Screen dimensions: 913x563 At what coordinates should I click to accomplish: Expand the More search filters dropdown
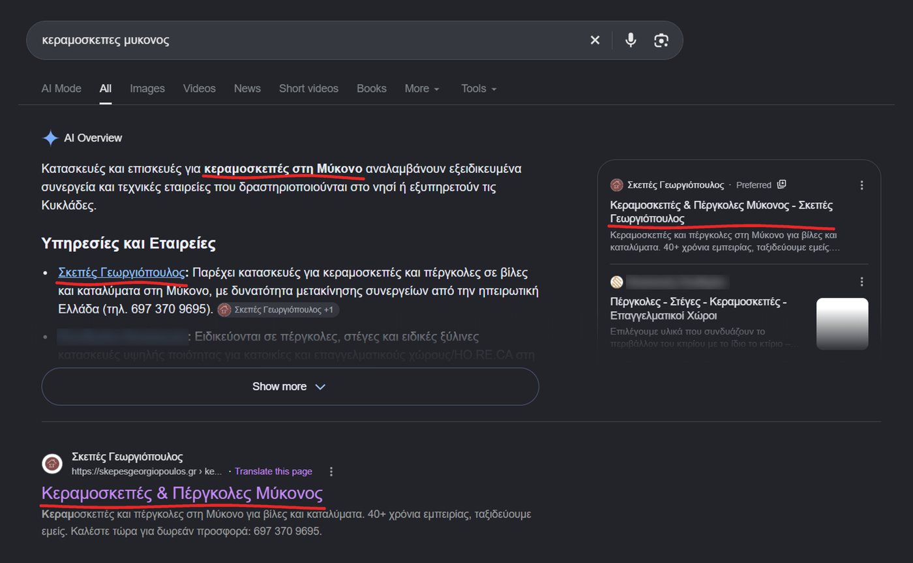coord(422,89)
